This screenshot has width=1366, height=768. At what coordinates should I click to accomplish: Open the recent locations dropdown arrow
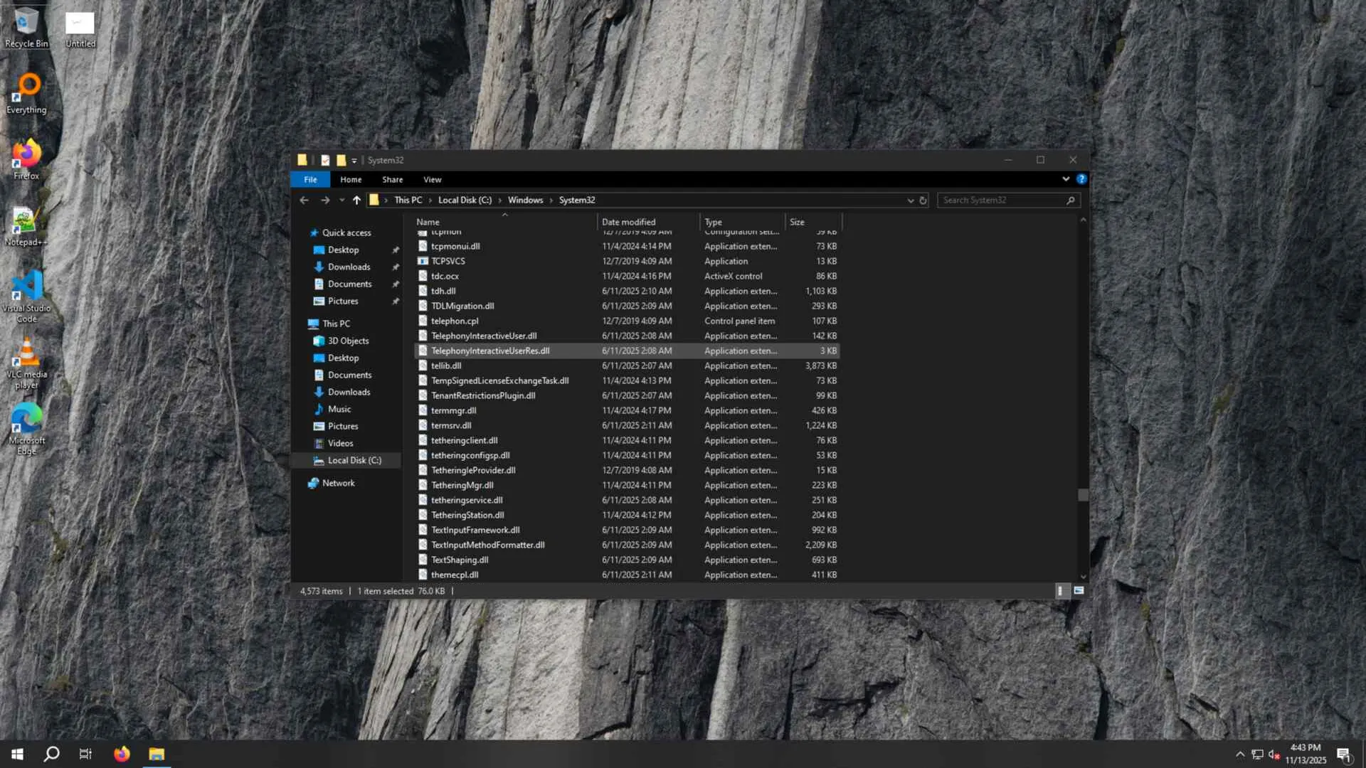(341, 201)
